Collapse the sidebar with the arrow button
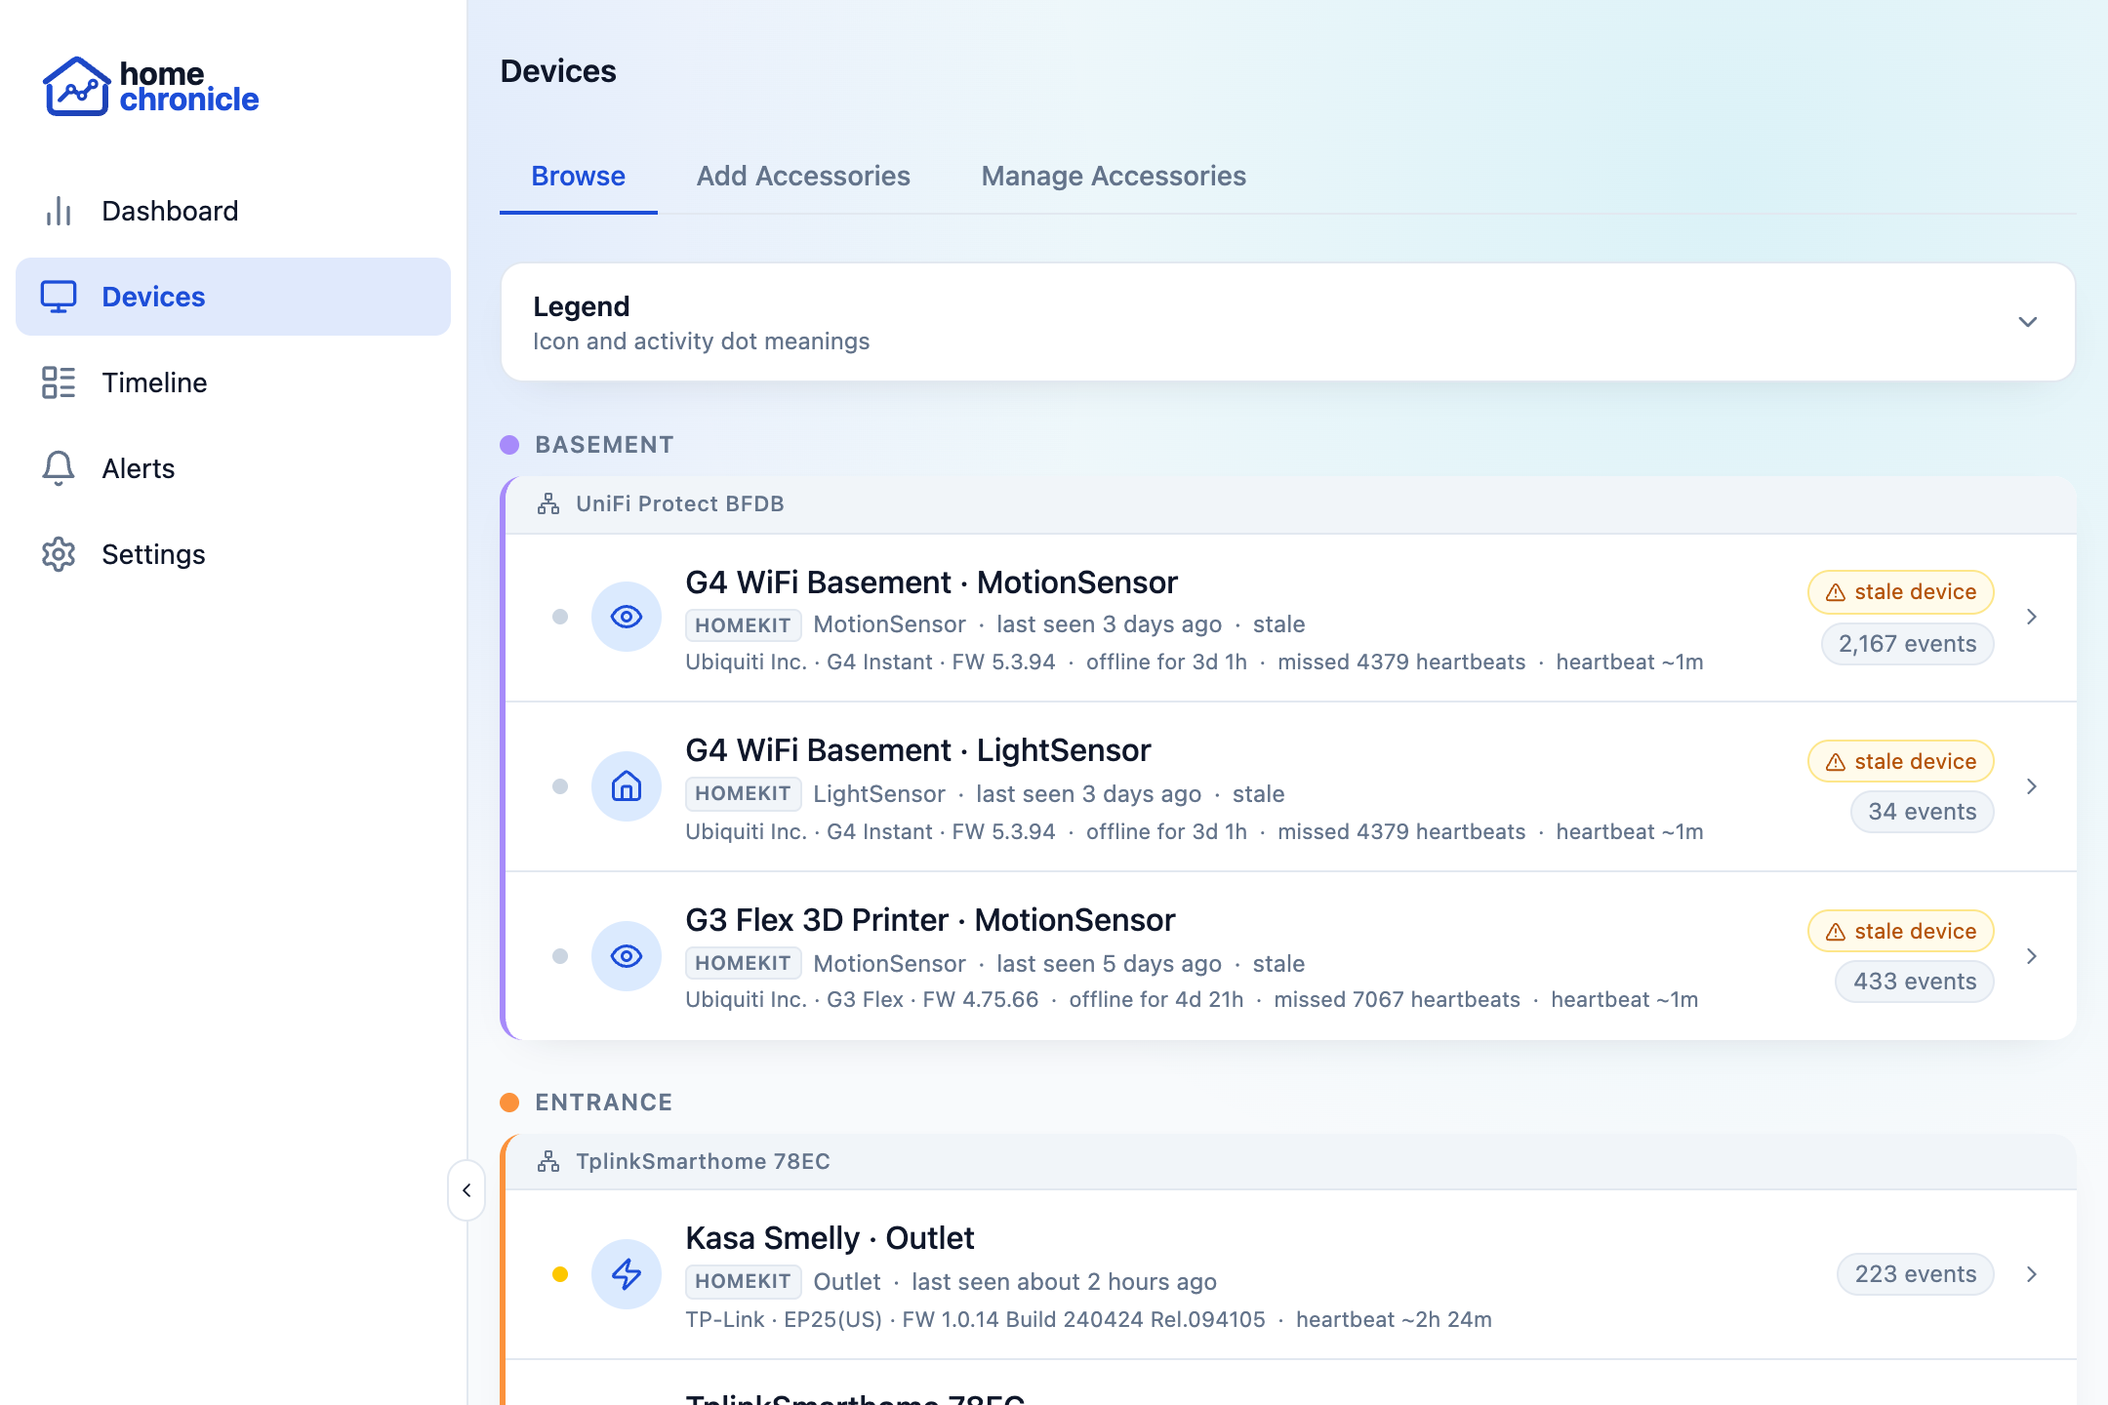The height and width of the screenshot is (1405, 2108). coord(466,1190)
